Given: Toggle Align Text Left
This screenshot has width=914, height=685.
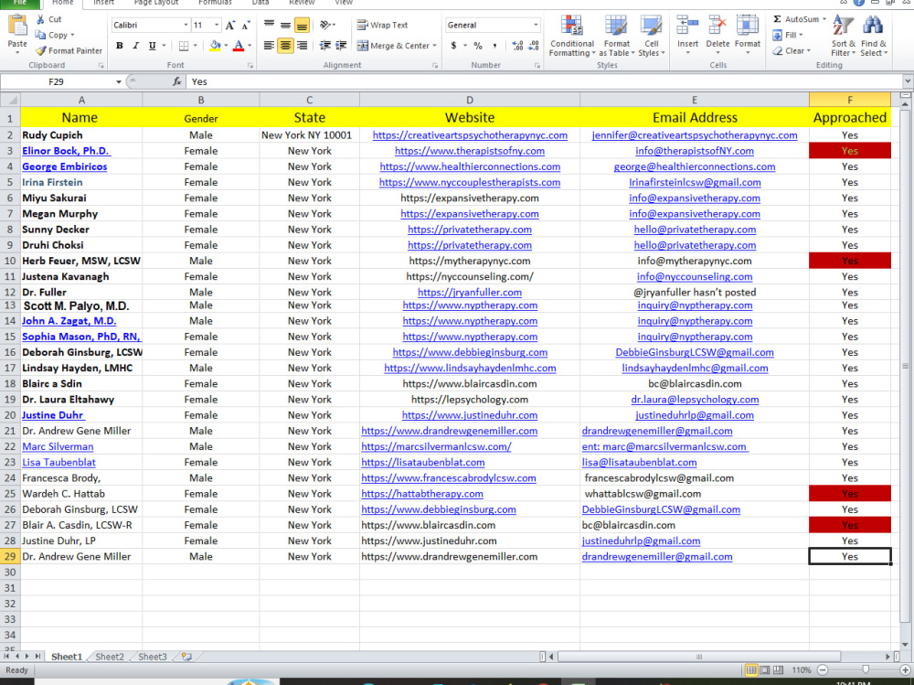Looking at the screenshot, I should [x=269, y=46].
